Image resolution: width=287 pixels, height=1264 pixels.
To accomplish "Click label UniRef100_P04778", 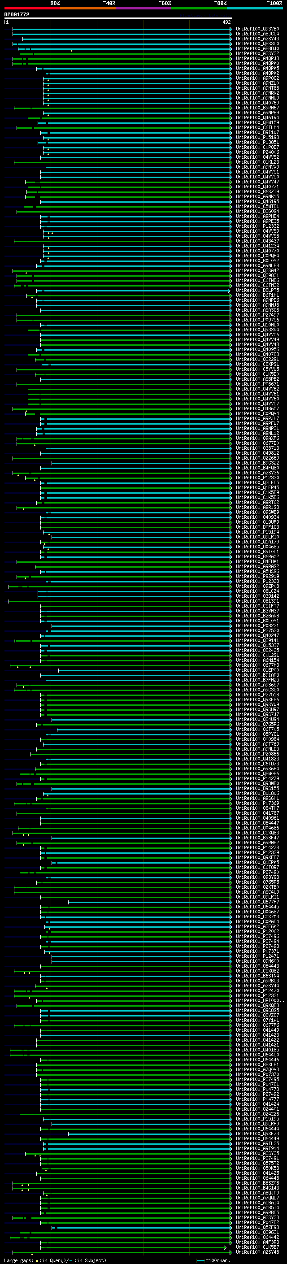I will click(x=257, y=1089).
